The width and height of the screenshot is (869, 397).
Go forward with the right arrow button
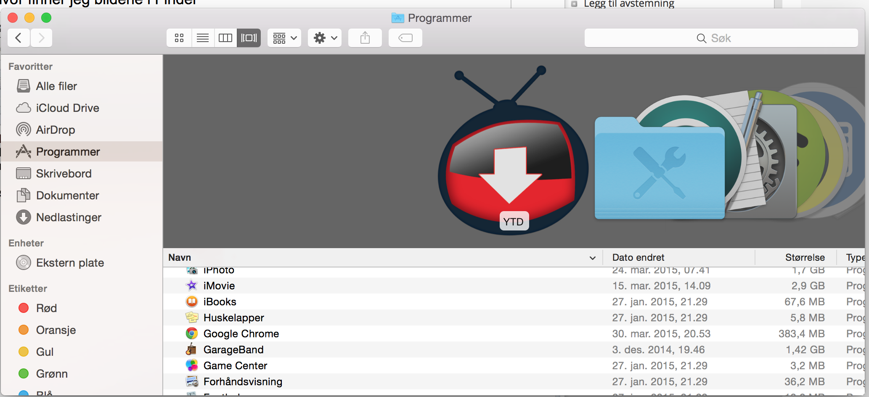(x=41, y=38)
